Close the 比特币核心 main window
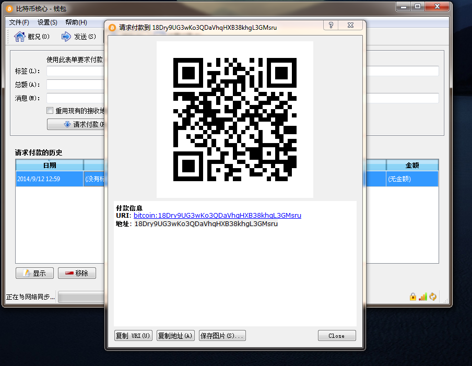472x366 pixels. click(x=437, y=7)
